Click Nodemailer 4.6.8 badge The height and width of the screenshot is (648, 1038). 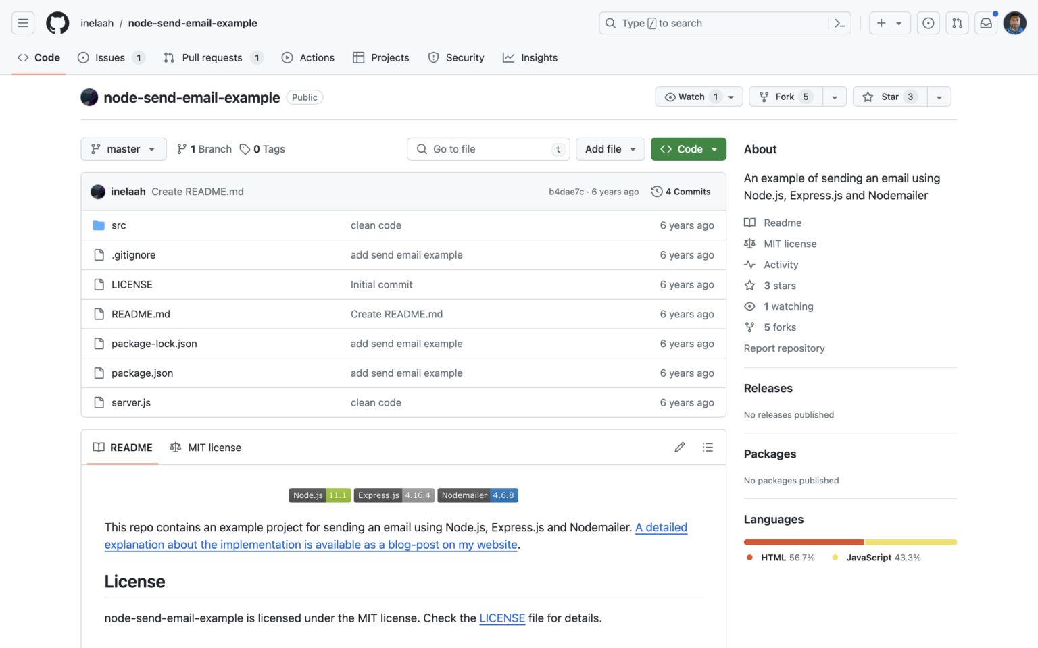click(478, 495)
